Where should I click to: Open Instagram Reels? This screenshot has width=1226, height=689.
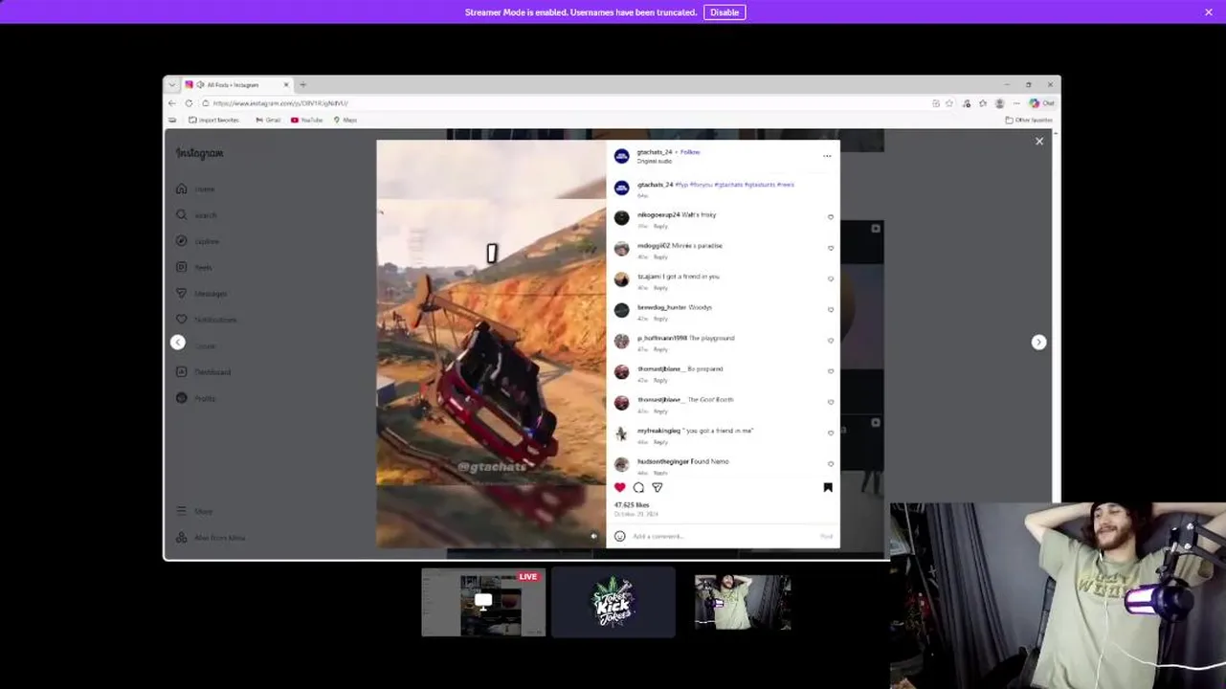pyautogui.click(x=194, y=267)
